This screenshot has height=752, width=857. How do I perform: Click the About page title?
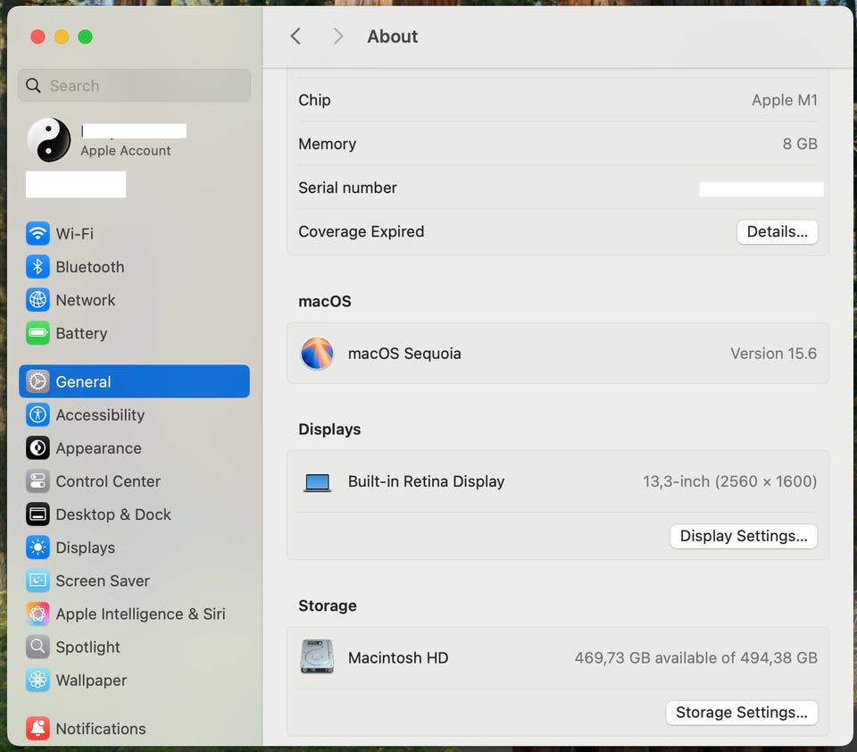point(393,37)
